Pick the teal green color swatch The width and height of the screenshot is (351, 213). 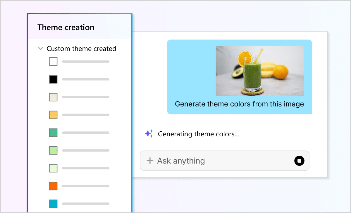pos(53,133)
